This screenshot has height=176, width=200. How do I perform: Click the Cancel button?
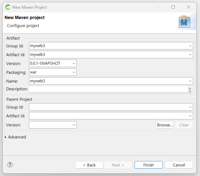179,165
